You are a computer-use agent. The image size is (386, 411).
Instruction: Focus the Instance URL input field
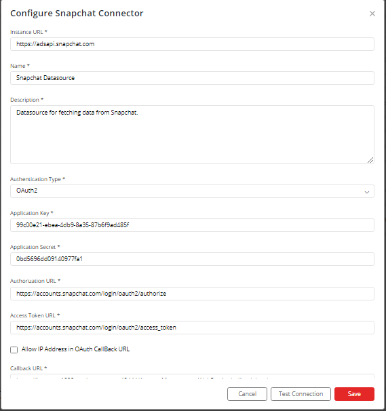[192, 44]
